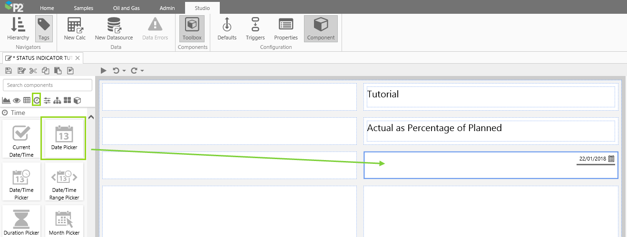Focus the Search components field

(x=48, y=85)
